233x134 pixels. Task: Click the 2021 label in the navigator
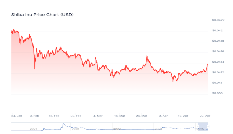coord(33,129)
